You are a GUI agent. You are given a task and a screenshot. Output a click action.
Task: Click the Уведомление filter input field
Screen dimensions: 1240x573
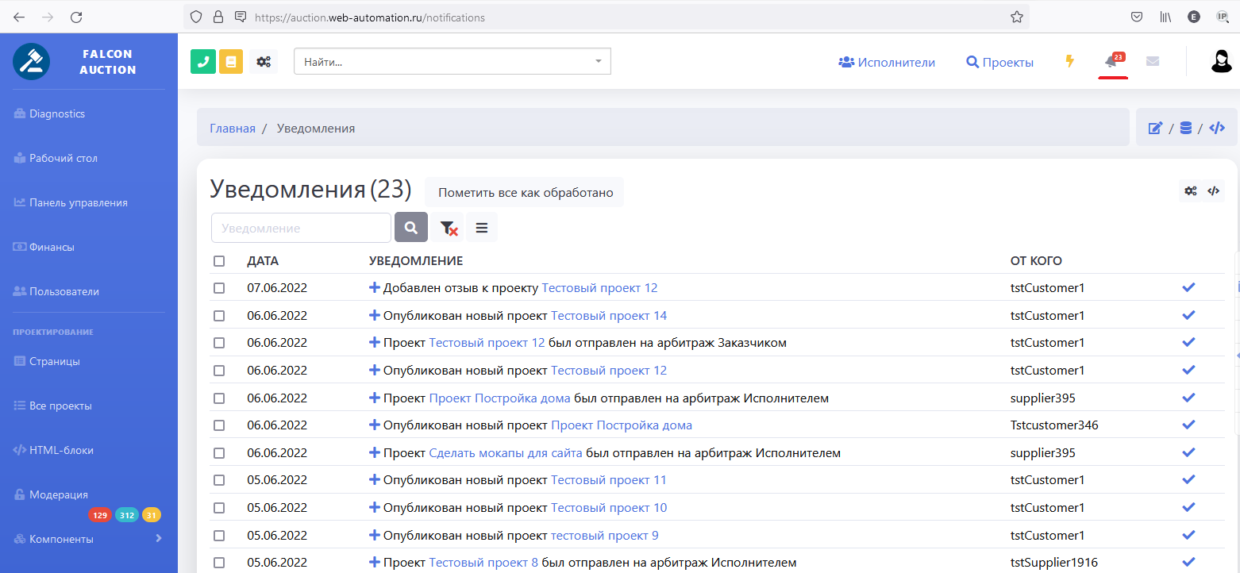[x=301, y=228]
